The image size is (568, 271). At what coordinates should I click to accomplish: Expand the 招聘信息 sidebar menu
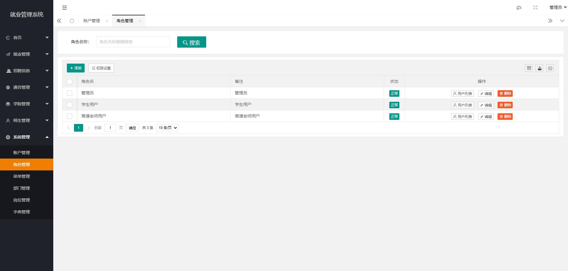(x=27, y=71)
